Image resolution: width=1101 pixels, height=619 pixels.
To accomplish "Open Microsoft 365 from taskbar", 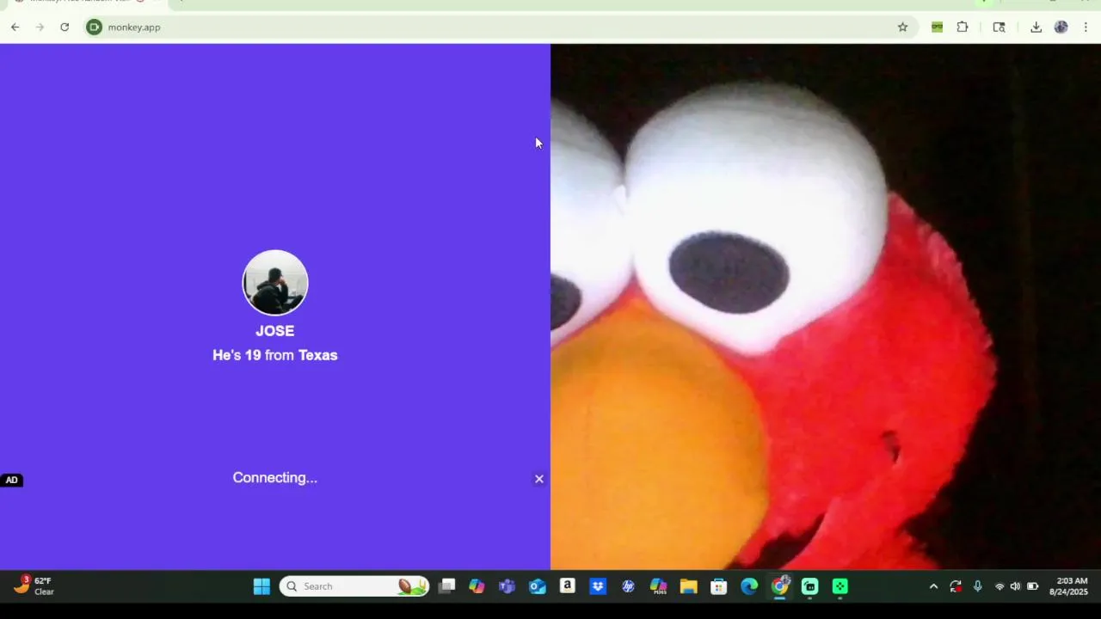I will click(658, 586).
